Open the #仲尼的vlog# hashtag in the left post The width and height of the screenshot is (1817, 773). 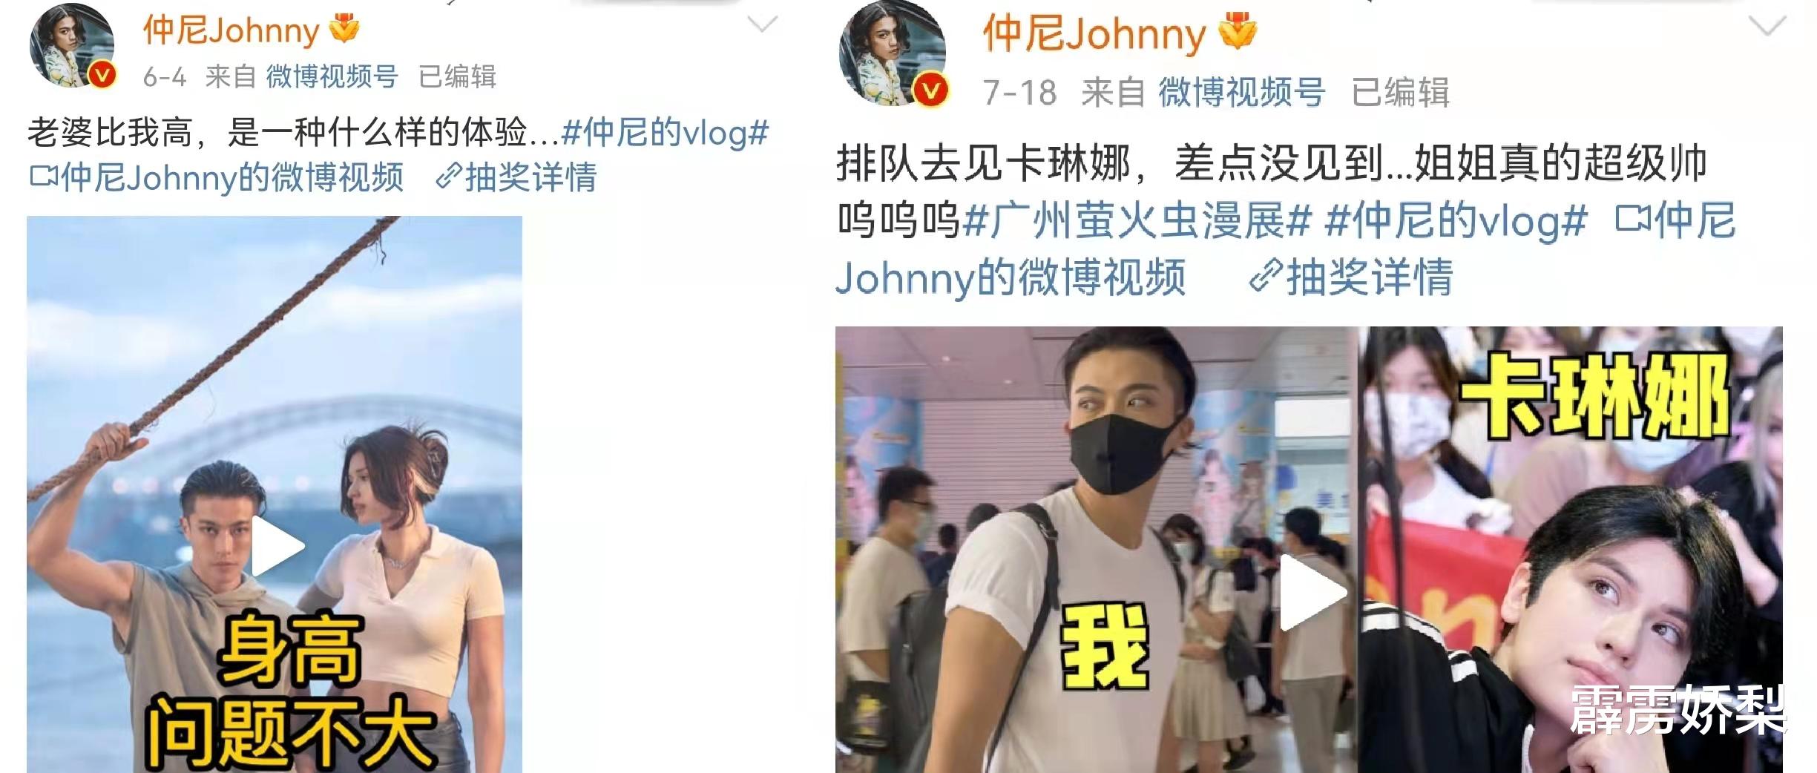(665, 134)
